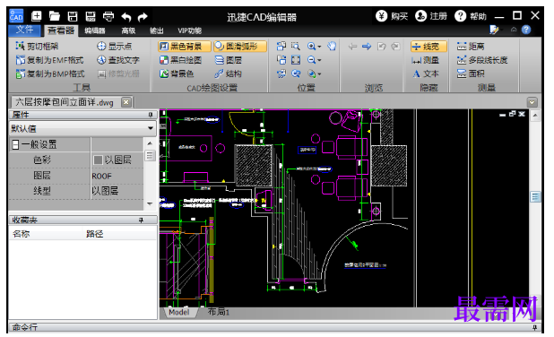Switch to the 编辑器 editor tab
The image size is (554, 337).
coord(95,30)
